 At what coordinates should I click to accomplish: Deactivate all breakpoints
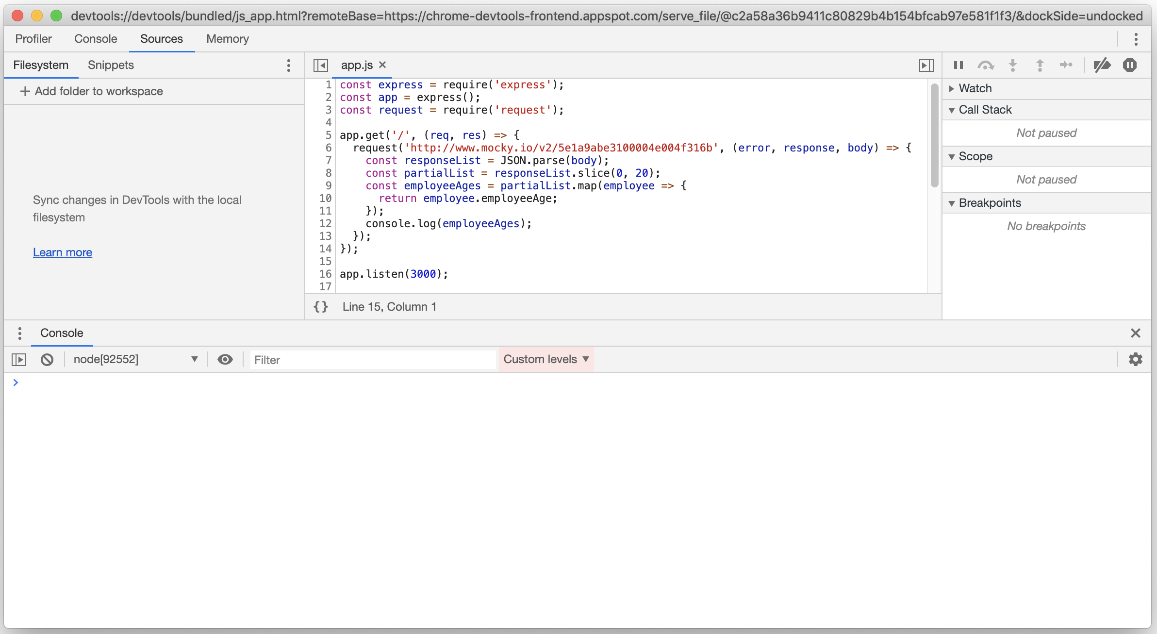(1102, 65)
